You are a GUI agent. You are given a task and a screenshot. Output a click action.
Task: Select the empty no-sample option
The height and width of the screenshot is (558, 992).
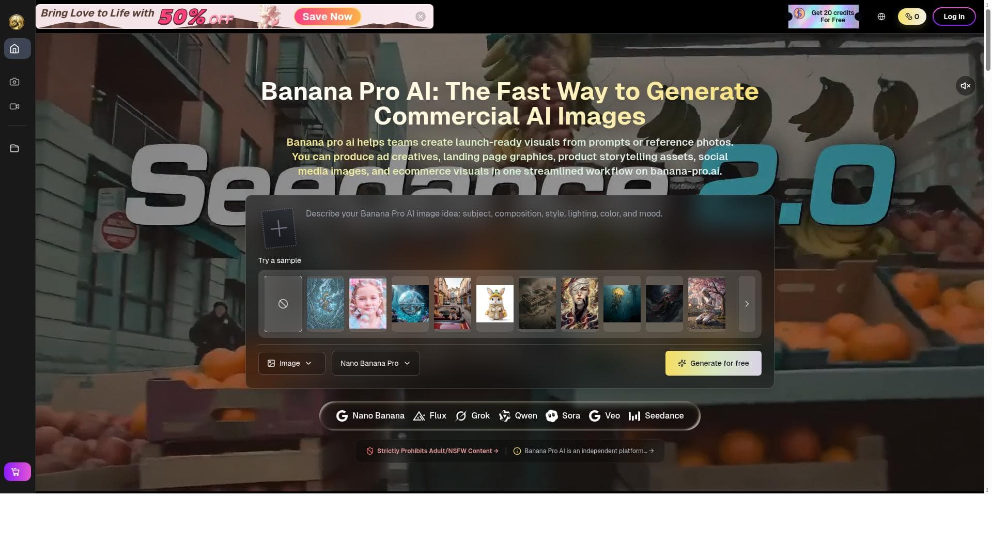283,304
